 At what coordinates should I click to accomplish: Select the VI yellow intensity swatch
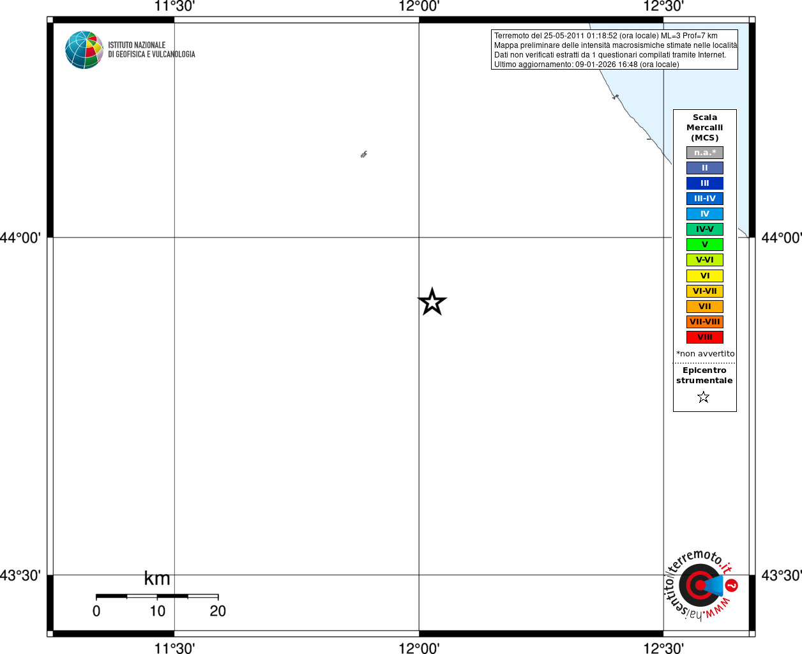[x=705, y=276]
